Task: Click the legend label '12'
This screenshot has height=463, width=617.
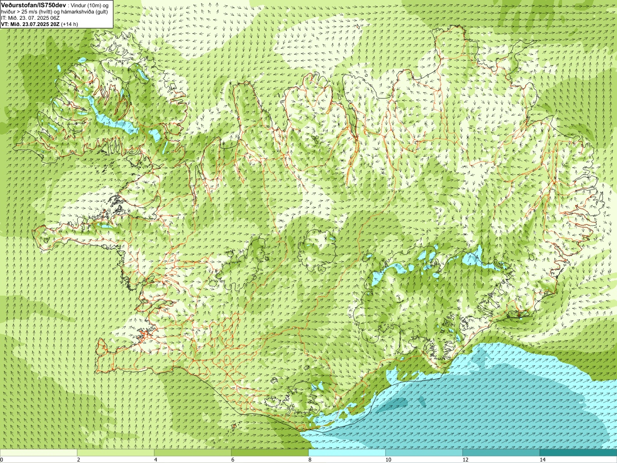Action: coord(465,460)
